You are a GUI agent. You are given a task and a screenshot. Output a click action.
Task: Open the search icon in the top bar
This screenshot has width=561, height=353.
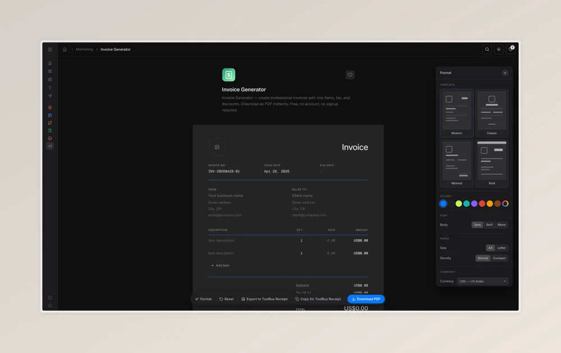tap(487, 49)
